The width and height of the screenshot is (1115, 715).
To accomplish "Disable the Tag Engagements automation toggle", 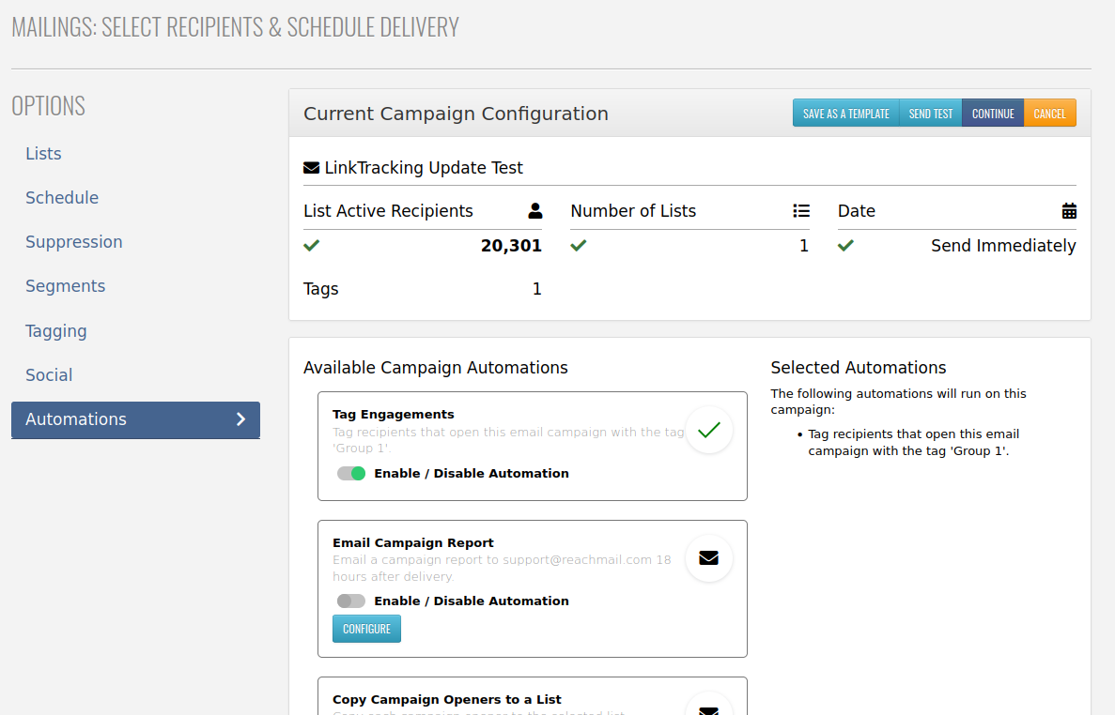I will coord(351,474).
